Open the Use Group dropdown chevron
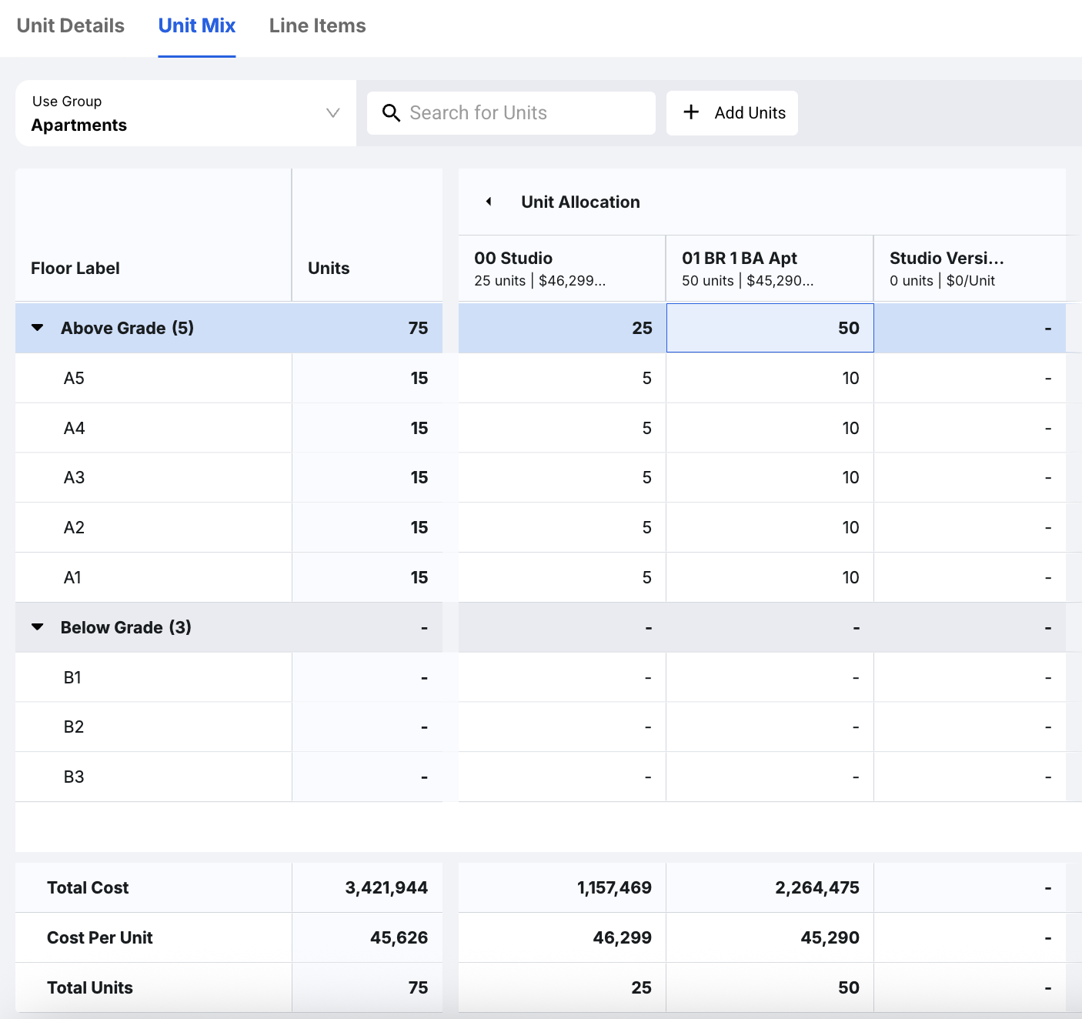 tap(332, 113)
